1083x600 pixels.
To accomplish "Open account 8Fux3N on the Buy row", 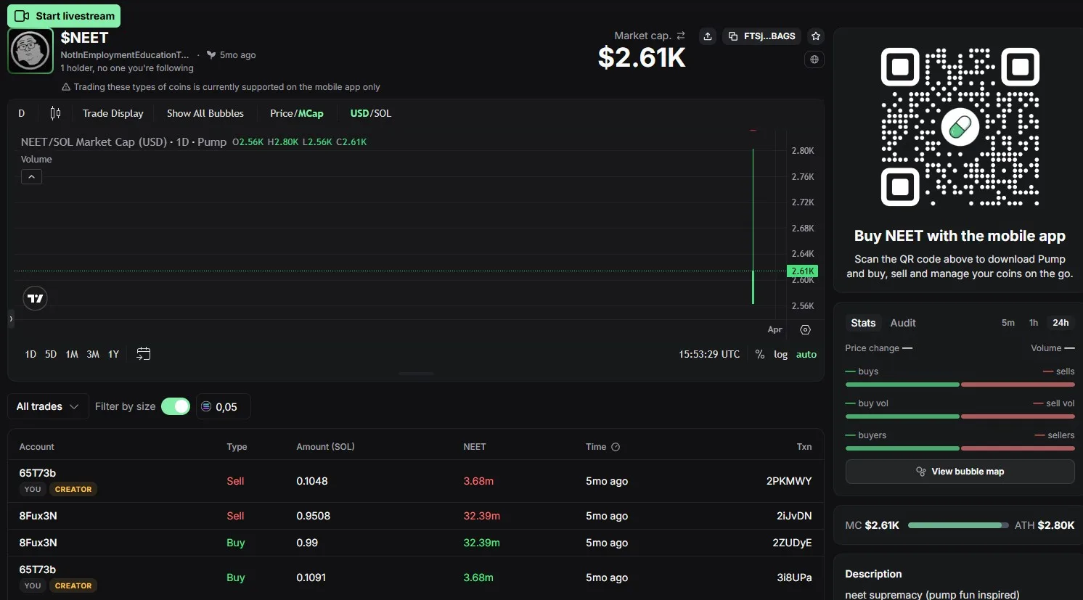I will click(x=38, y=543).
